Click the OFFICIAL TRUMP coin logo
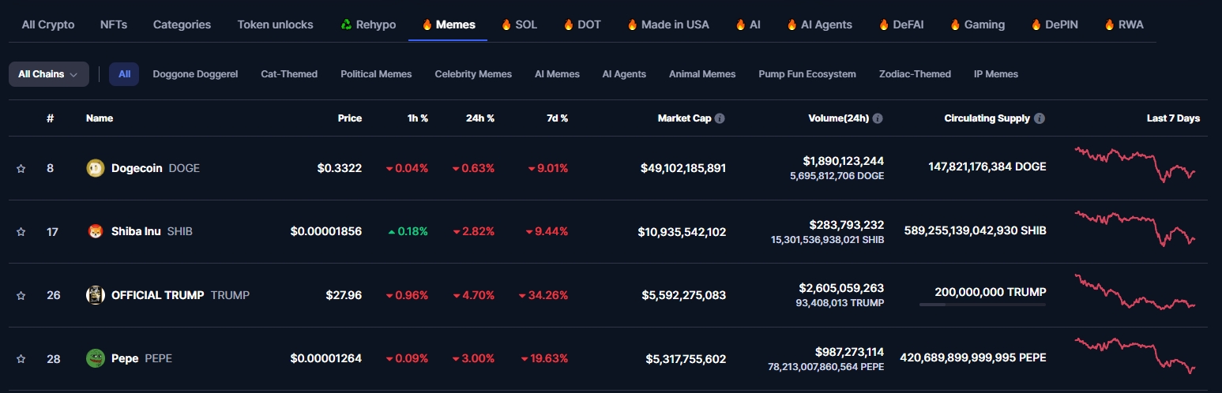 [95, 295]
